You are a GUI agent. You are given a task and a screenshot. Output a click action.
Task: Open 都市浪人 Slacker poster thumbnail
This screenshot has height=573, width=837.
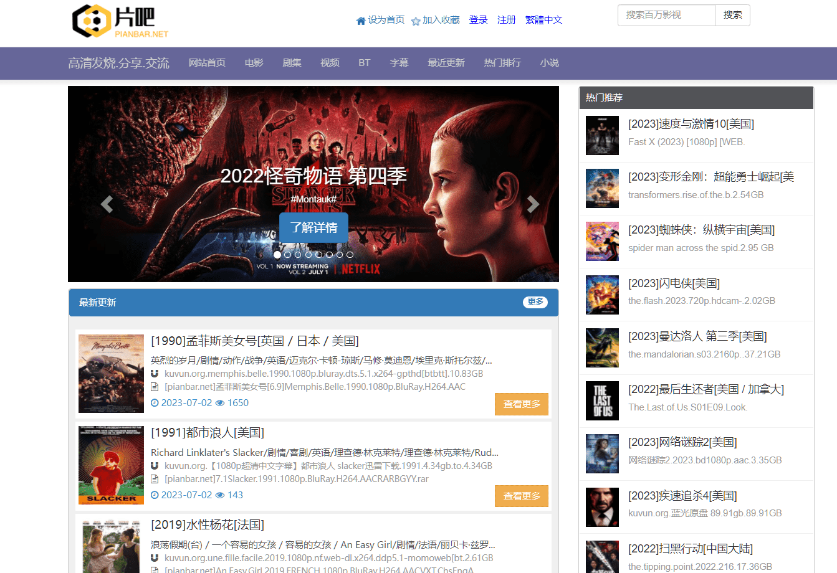point(111,465)
